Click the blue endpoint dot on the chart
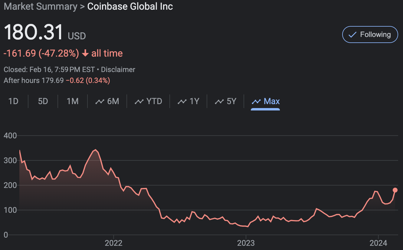Viewport: 403px width, 250px height. coord(395,190)
